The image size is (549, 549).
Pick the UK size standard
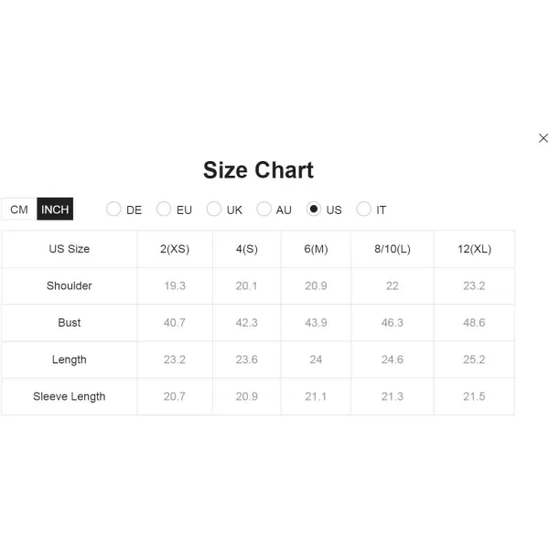pyautogui.click(x=213, y=209)
